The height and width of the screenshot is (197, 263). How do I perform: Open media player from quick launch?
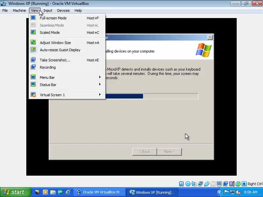45,192
